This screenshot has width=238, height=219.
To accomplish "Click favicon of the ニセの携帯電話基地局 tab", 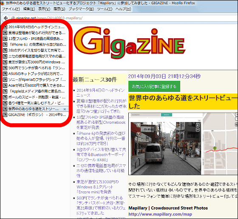I will click(x=5, y=56).
